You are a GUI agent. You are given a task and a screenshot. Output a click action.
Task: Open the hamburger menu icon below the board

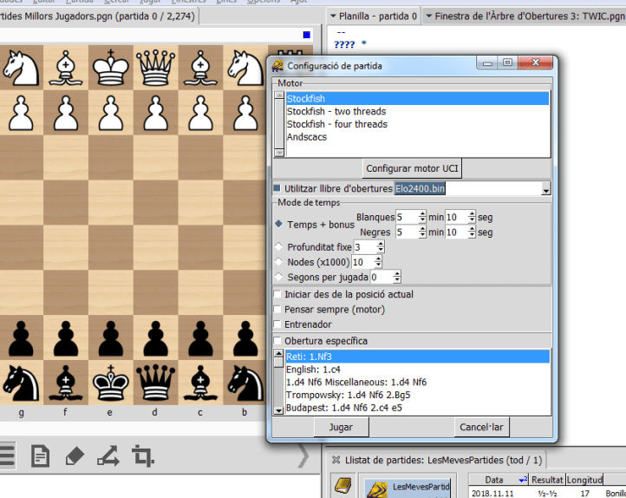tap(7, 456)
